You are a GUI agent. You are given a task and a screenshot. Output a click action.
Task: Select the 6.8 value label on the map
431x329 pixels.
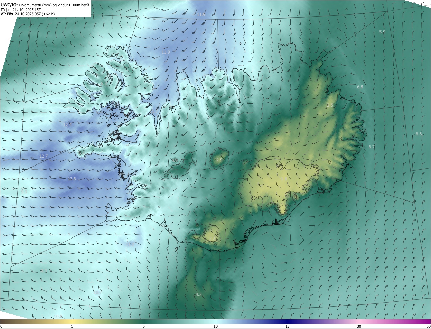click(360, 87)
